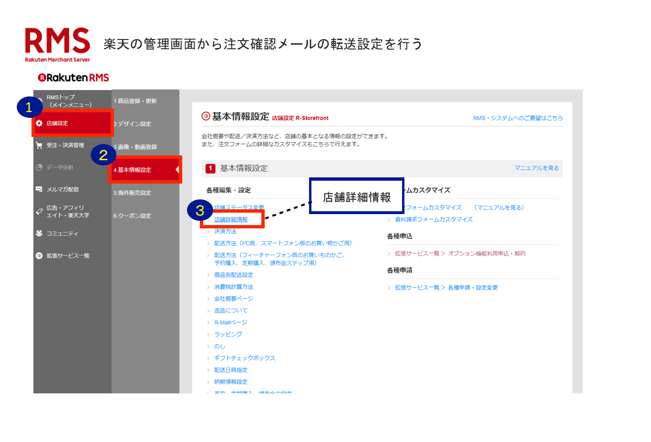Open the 消費税計算方法 link
The width and height of the screenshot is (651, 442).
coord(234,287)
